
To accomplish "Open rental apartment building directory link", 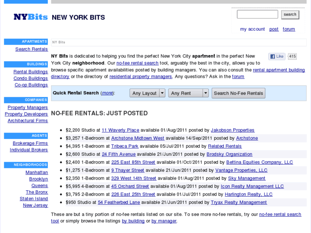I will pyautogui.click(x=278, y=70).
